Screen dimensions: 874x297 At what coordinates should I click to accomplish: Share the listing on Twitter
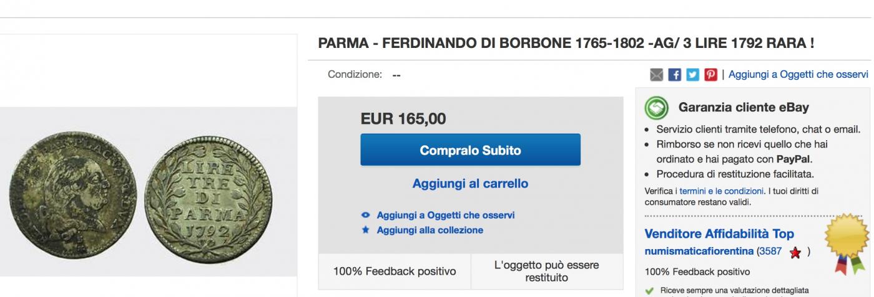click(694, 75)
